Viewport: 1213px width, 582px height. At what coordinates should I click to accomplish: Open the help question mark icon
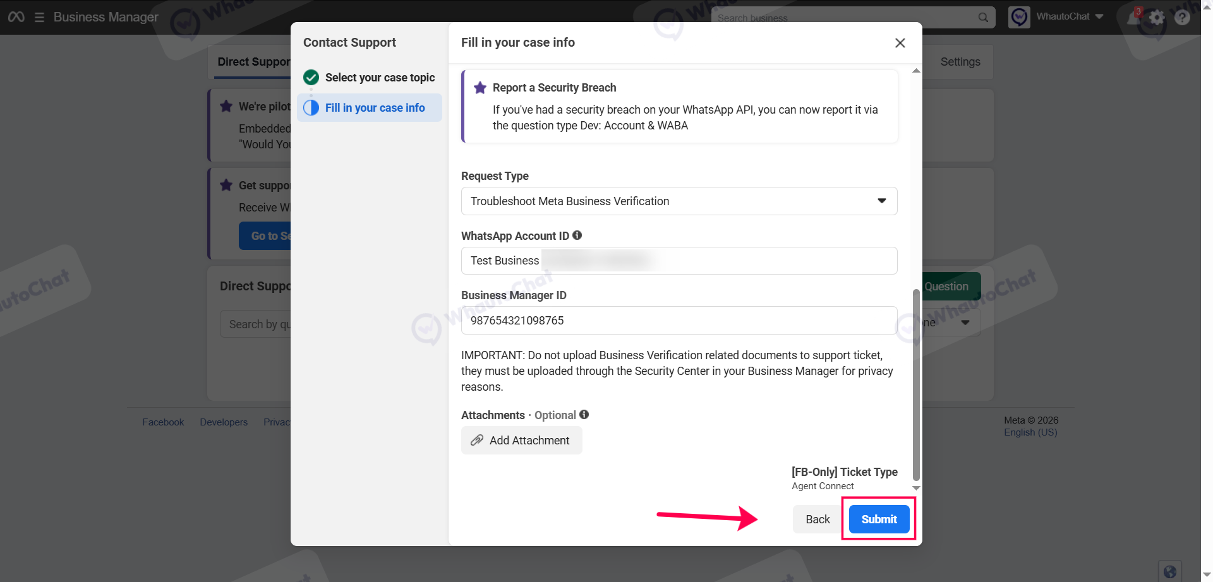point(1182,17)
